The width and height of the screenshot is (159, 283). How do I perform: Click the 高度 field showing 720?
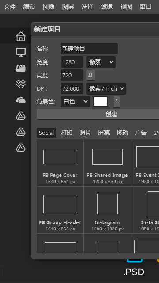click(72, 75)
